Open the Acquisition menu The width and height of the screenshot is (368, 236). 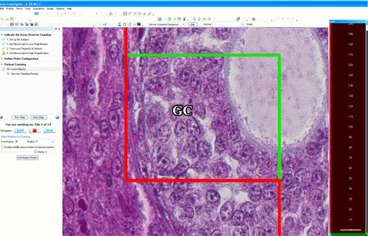pyautogui.click(x=39, y=8)
